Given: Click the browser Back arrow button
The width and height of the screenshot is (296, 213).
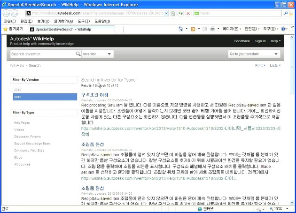Looking at the screenshot, I should [x=6, y=13].
